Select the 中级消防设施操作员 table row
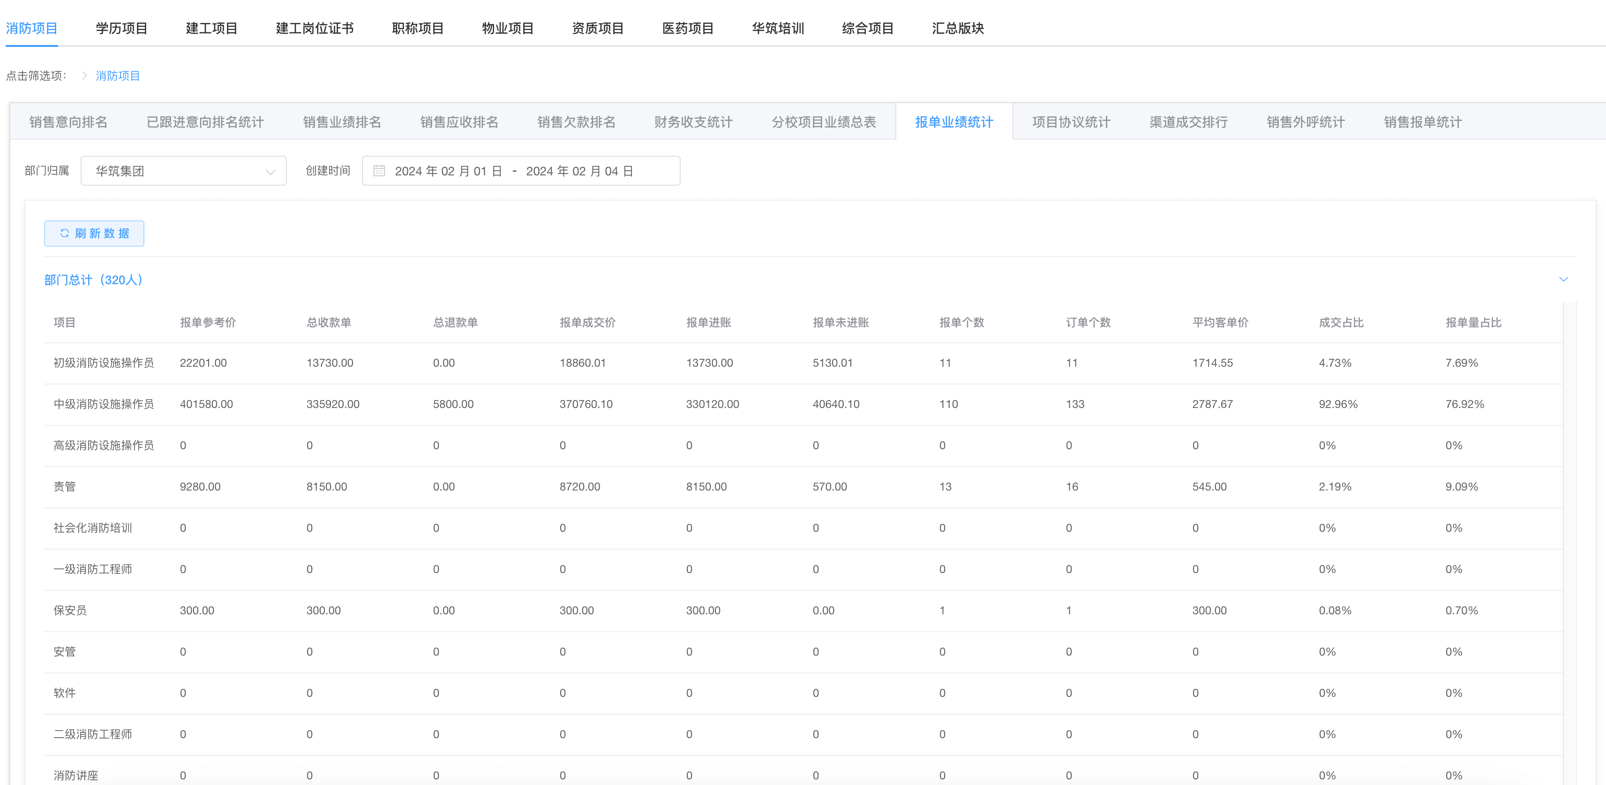1606x785 pixels. [104, 404]
